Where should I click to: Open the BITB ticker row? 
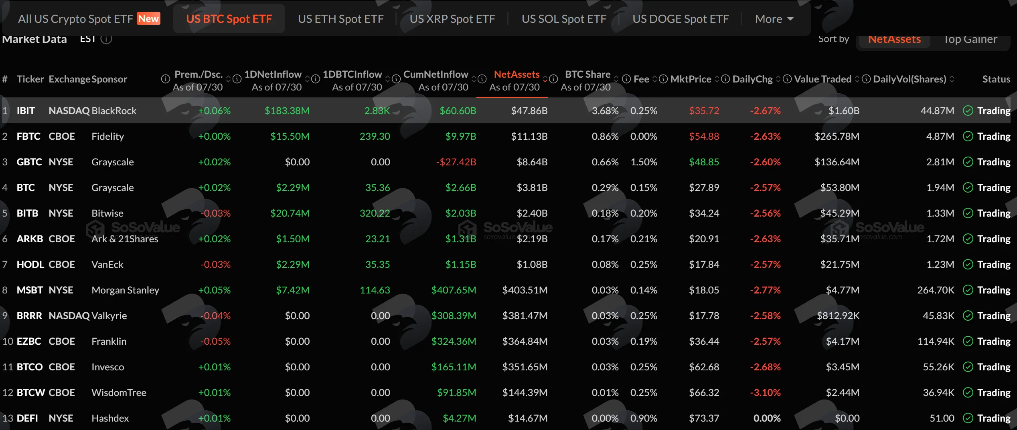(27, 213)
